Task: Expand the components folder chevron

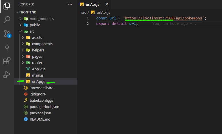Action: click(x=23, y=44)
